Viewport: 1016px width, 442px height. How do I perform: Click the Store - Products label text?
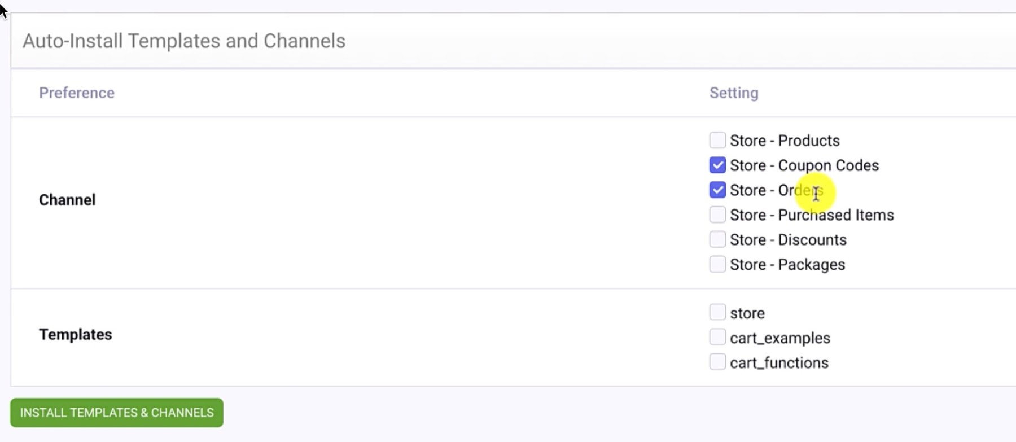click(785, 140)
